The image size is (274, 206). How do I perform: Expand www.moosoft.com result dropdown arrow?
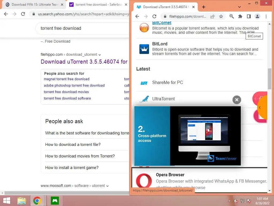107,186
